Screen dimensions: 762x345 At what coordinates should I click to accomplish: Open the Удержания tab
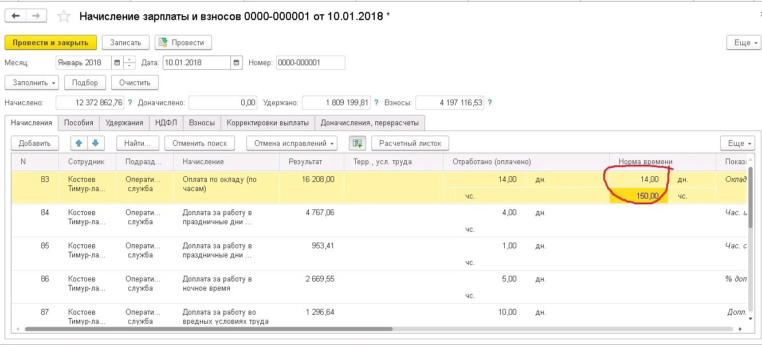point(124,123)
